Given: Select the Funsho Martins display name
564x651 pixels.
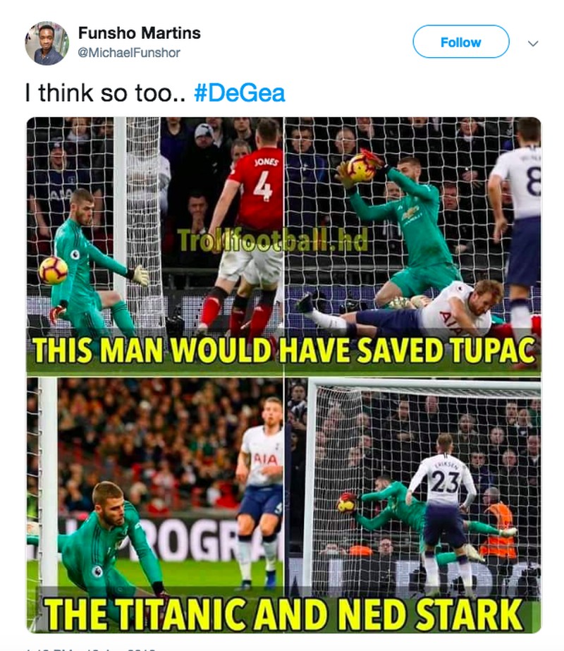Looking at the screenshot, I should click(x=139, y=33).
